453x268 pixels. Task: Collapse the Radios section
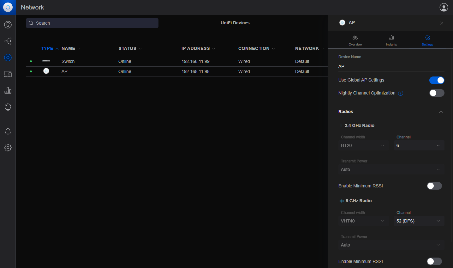(x=441, y=112)
